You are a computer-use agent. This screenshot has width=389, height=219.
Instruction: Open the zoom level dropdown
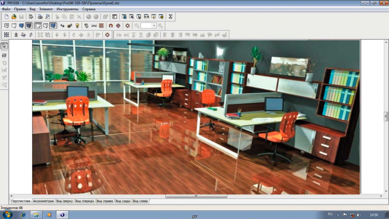[x=154, y=26]
